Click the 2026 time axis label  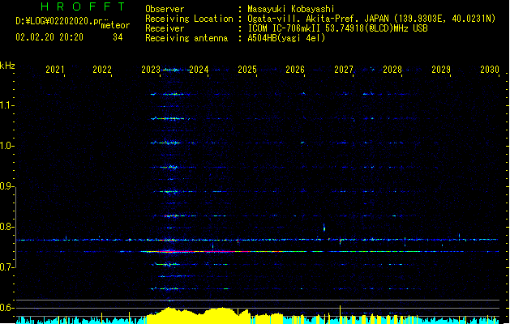[295, 70]
